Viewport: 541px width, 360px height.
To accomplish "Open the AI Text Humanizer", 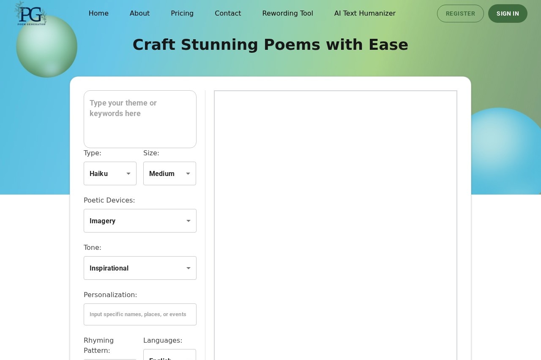I will (365, 14).
